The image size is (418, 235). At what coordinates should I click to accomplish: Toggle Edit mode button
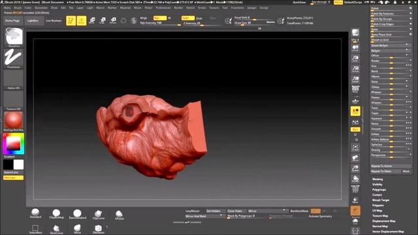point(71,20)
